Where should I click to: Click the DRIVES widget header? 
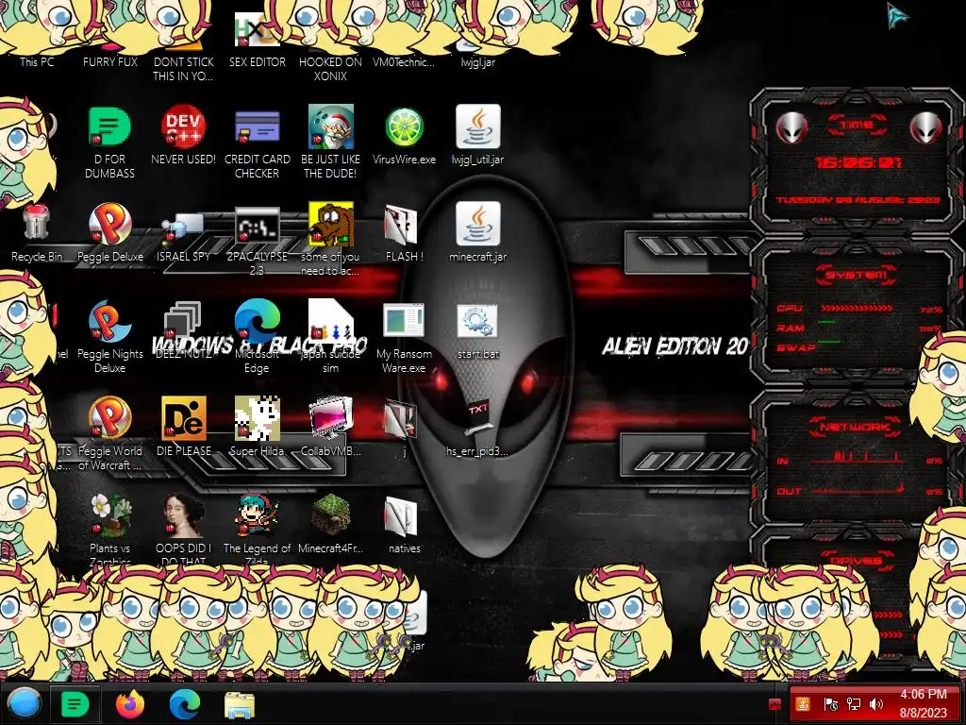coord(857,561)
